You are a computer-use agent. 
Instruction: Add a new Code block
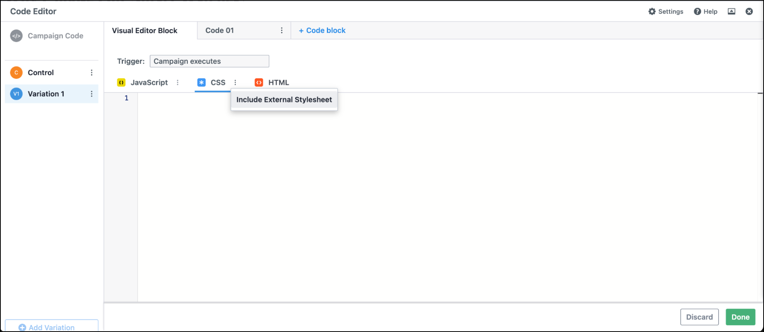322,30
